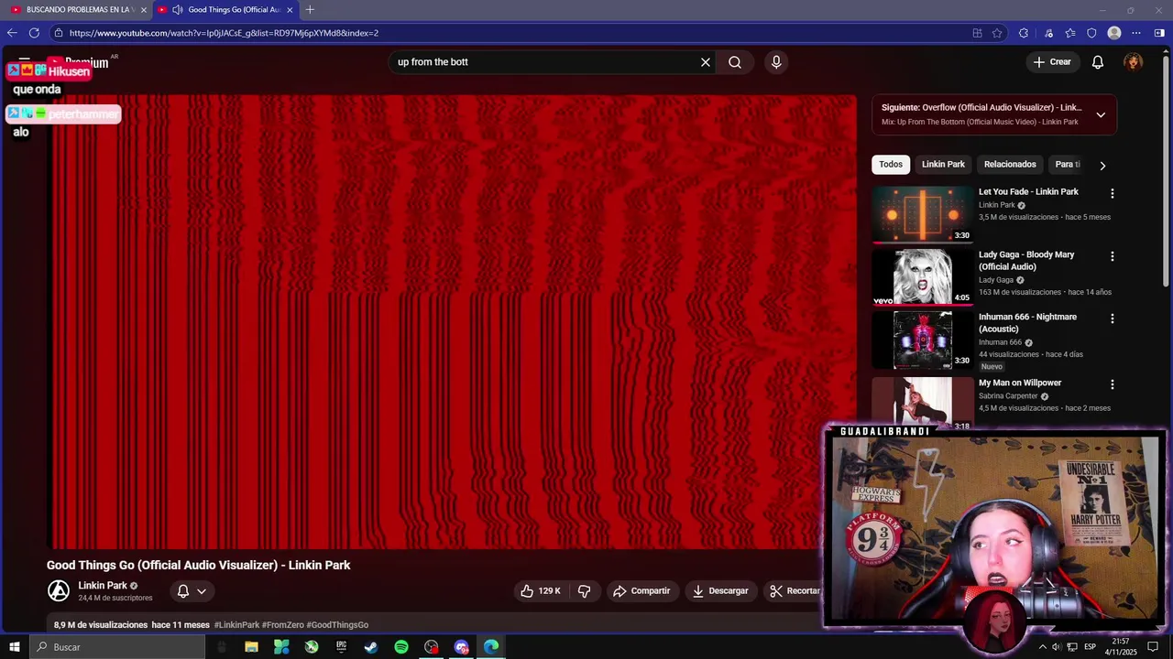Click the Crear button
This screenshot has height=659, width=1173.
click(1052, 62)
